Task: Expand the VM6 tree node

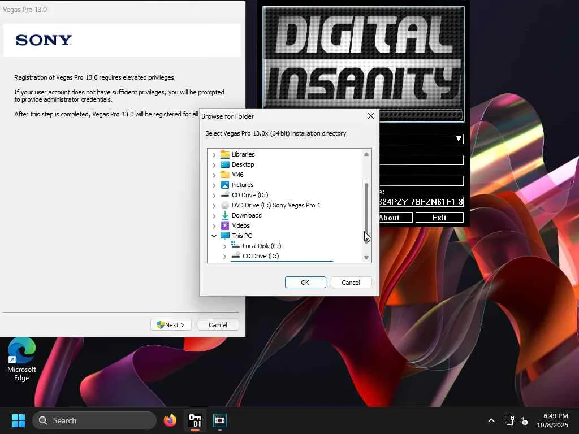Action: (x=214, y=175)
